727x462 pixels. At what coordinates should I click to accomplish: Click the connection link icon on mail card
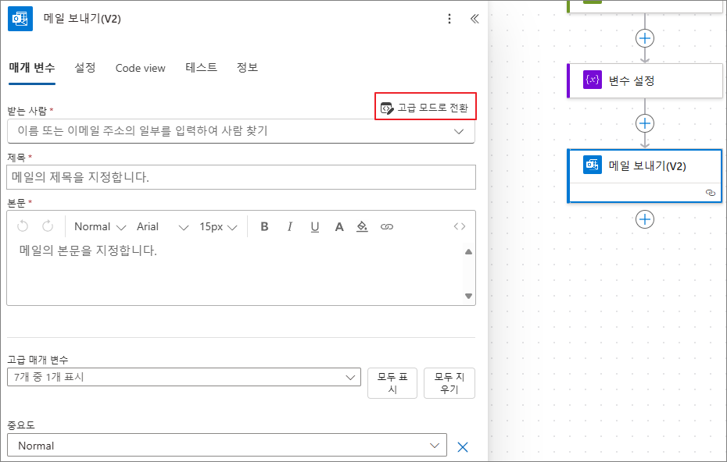pos(711,193)
